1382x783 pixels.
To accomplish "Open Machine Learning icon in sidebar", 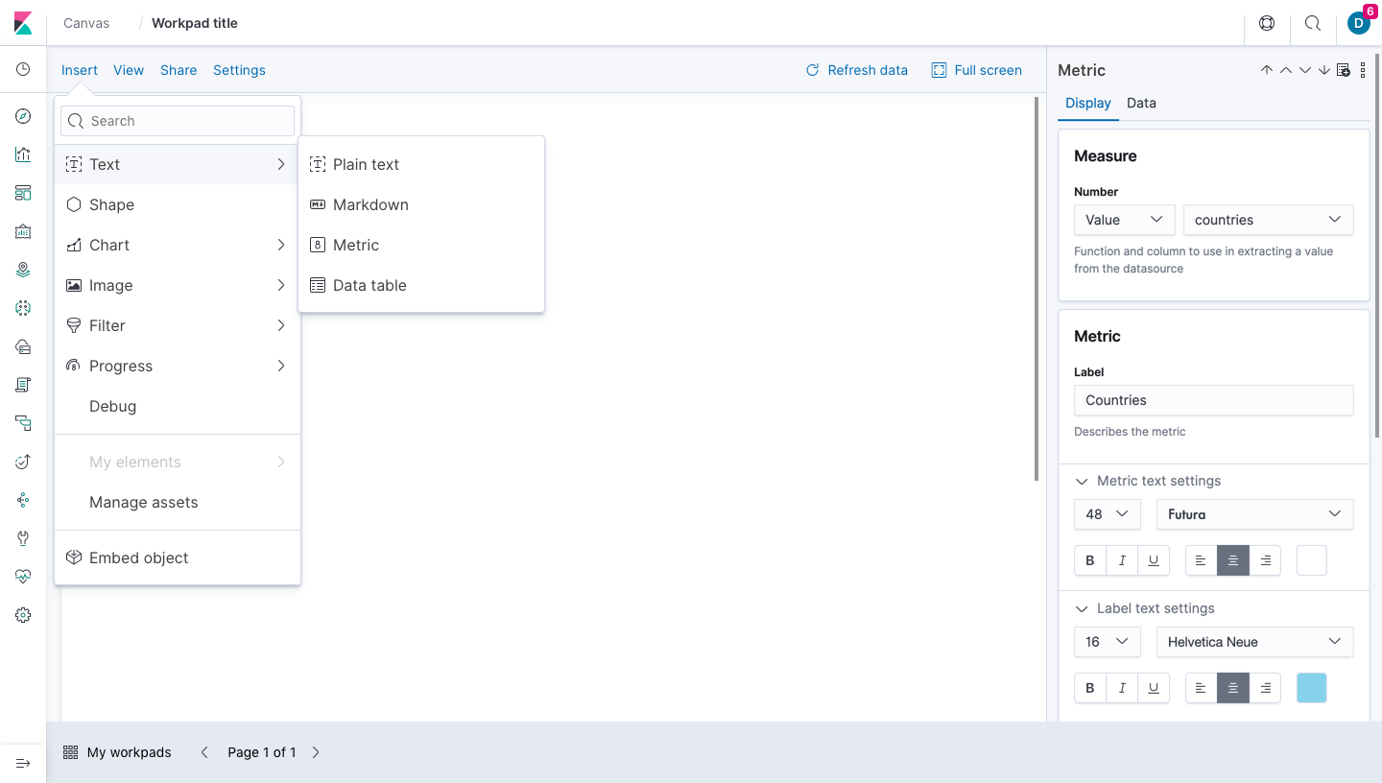I will coord(23,308).
